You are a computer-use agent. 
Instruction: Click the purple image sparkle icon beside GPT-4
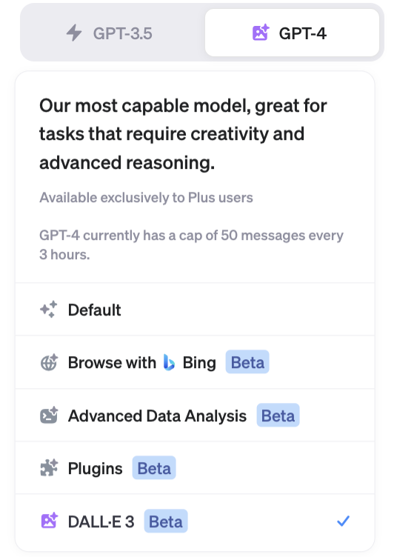tap(261, 33)
